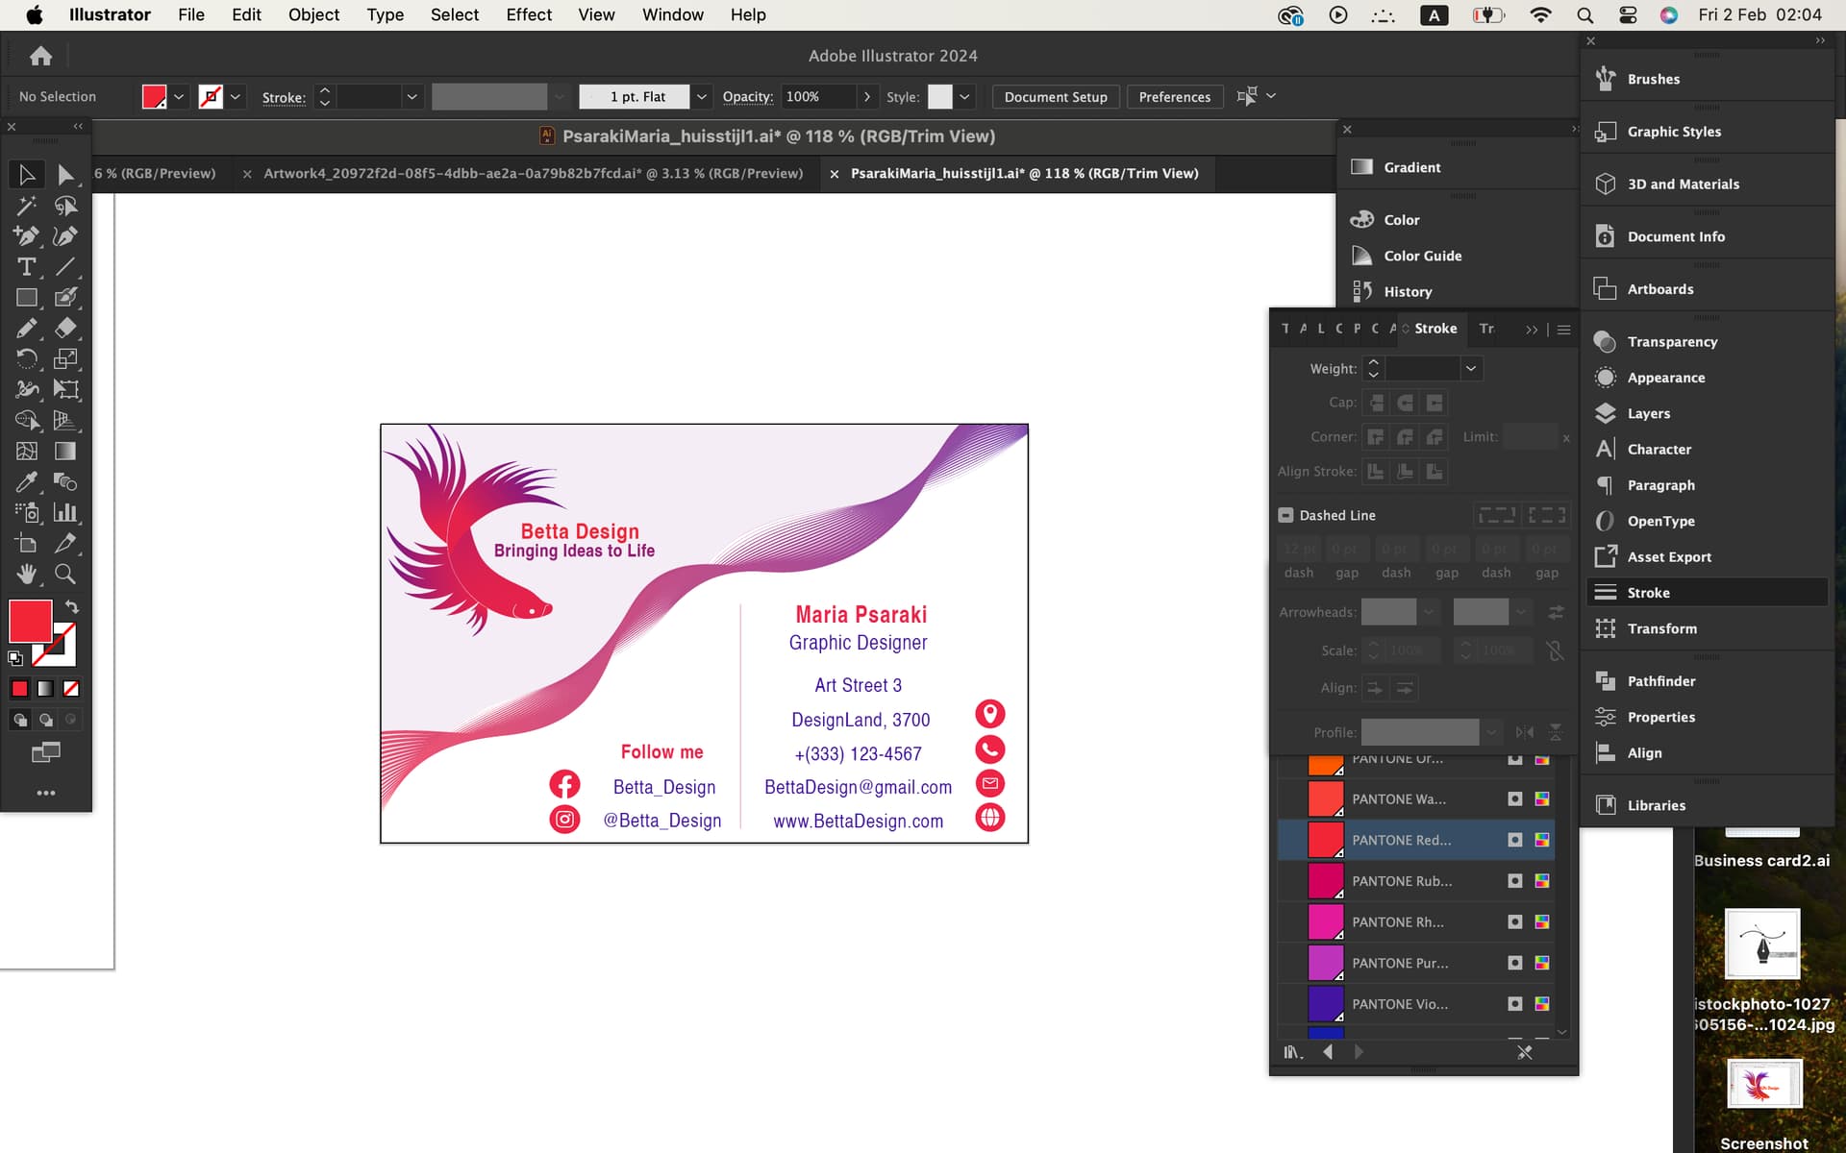The width and height of the screenshot is (1846, 1153).
Task: Open the Window menu
Action: point(673,14)
